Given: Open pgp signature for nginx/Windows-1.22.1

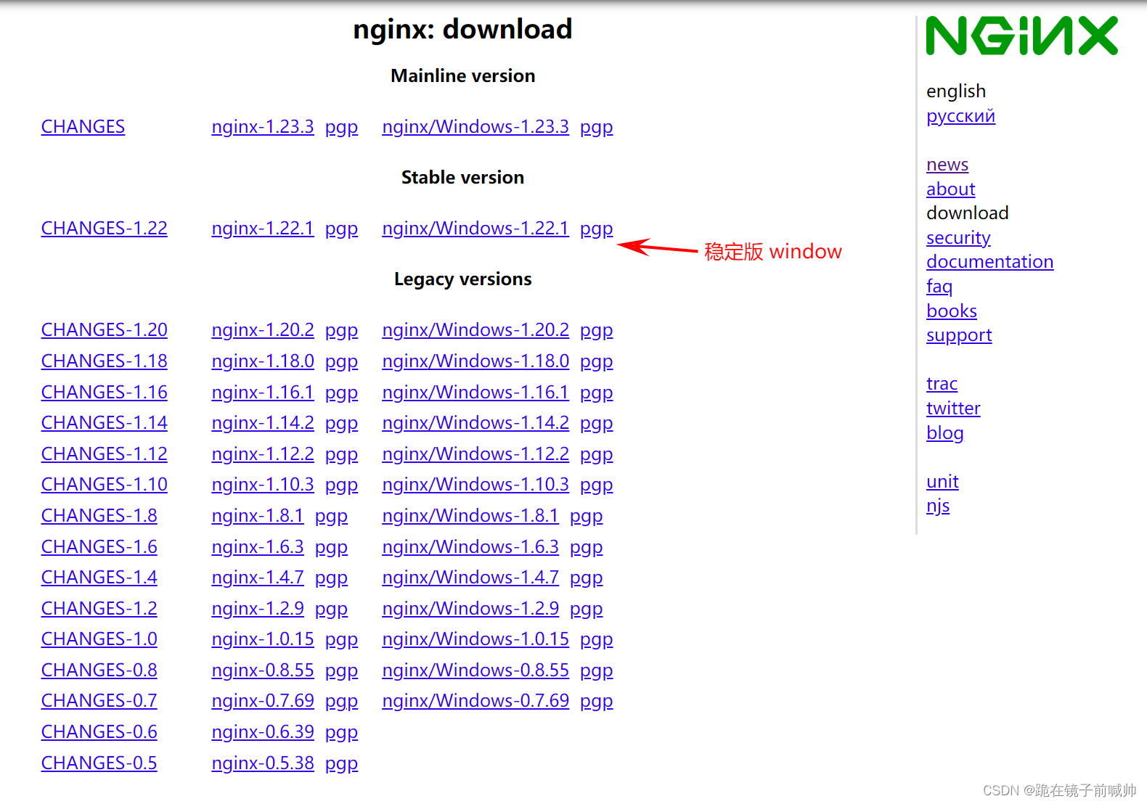Looking at the screenshot, I should click(597, 229).
